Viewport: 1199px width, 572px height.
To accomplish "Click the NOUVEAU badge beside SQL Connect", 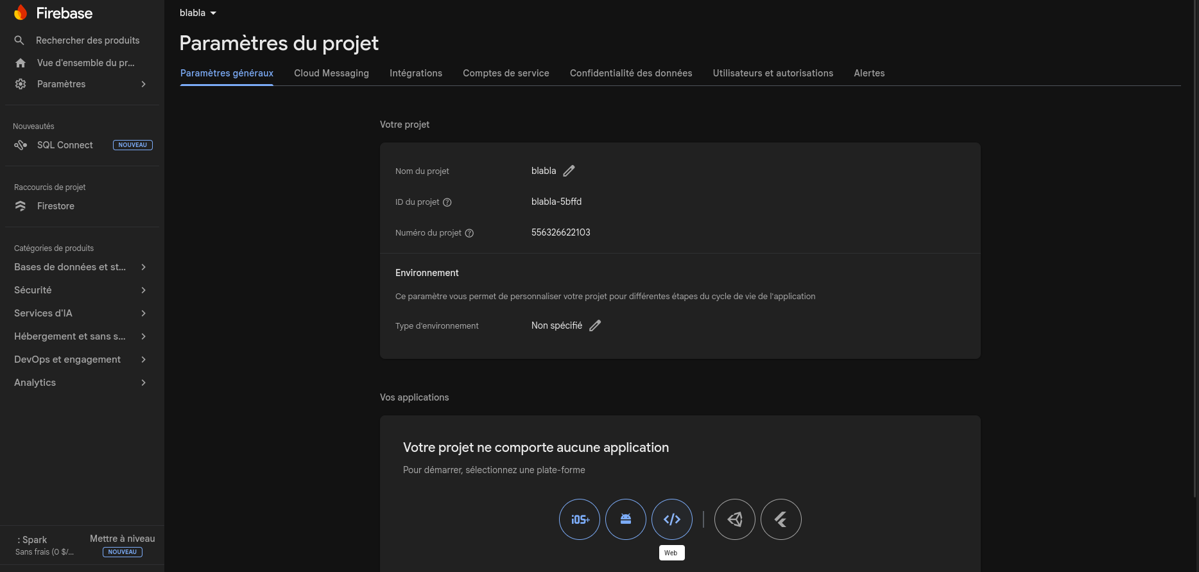I will [x=133, y=145].
